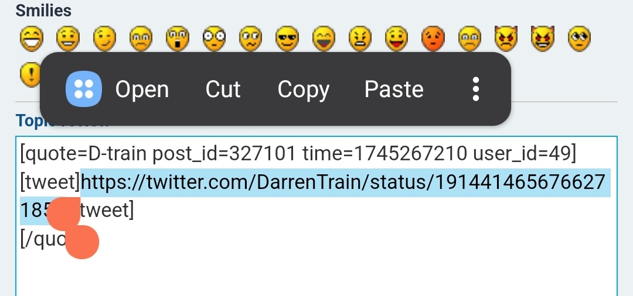
Task: Choose Paste in the selection menu
Action: coord(394,89)
